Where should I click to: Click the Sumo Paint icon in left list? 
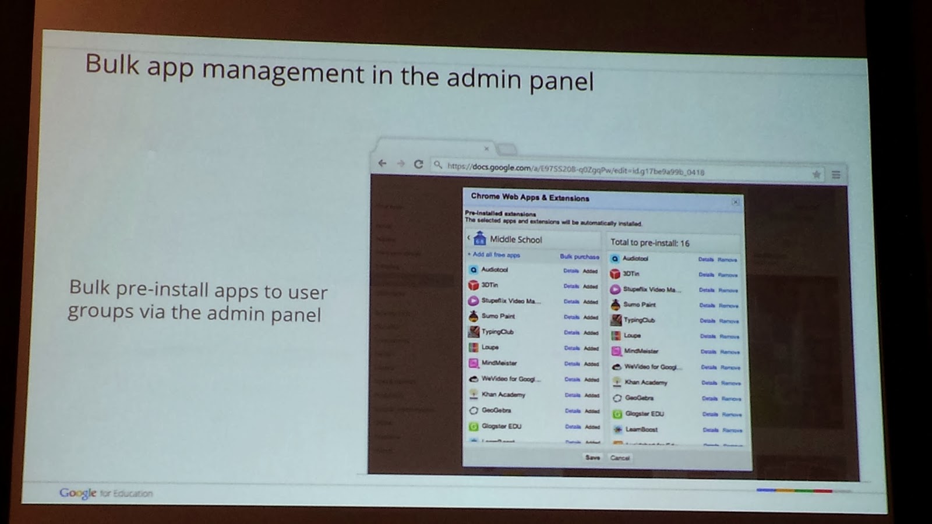tap(474, 316)
